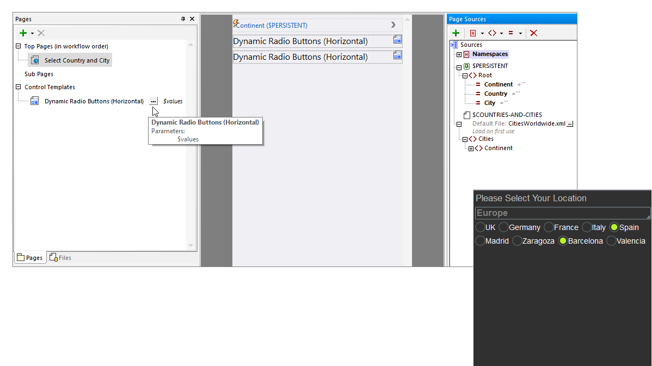Open parameters with the ... button beside $values
Image resolution: width=652 pixels, height=366 pixels.
153,101
